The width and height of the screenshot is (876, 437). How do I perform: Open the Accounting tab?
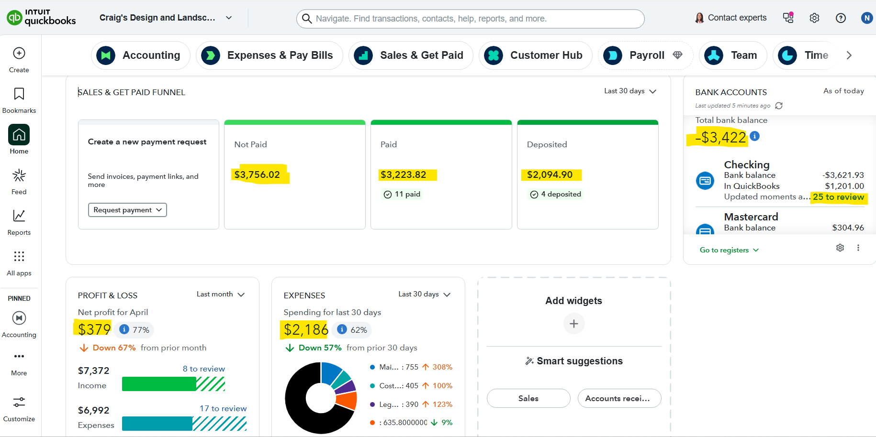click(x=141, y=55)
